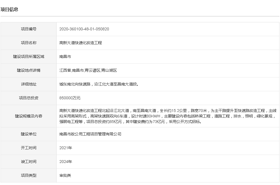Click the 项目编号 label cell
Screen dimensions: 280x185
click(x=28, y=29)
